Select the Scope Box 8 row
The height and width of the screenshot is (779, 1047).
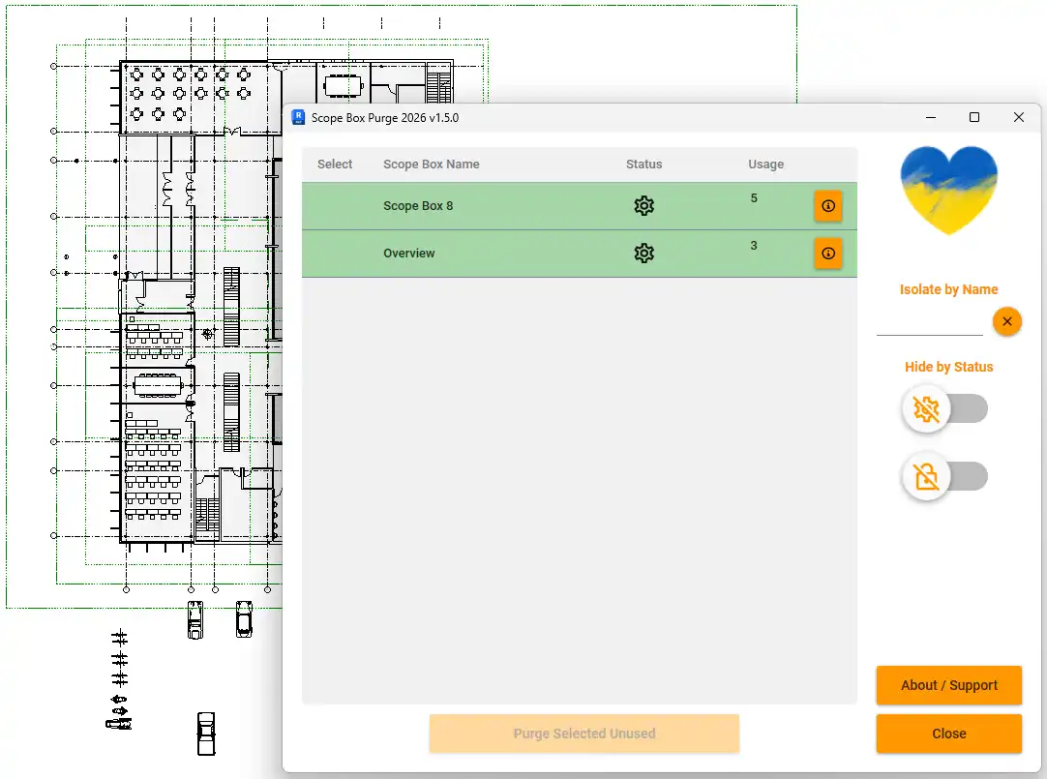[579, 206]
